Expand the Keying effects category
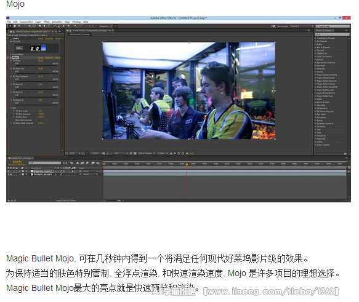Image resolution: width=359 pixels, height=302 pixels. (x=315, y=72)
